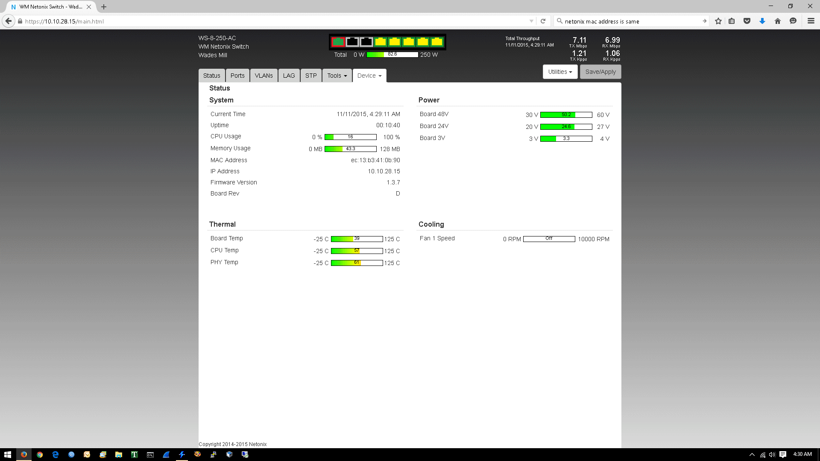Click the Status tab button

point(212,76)
